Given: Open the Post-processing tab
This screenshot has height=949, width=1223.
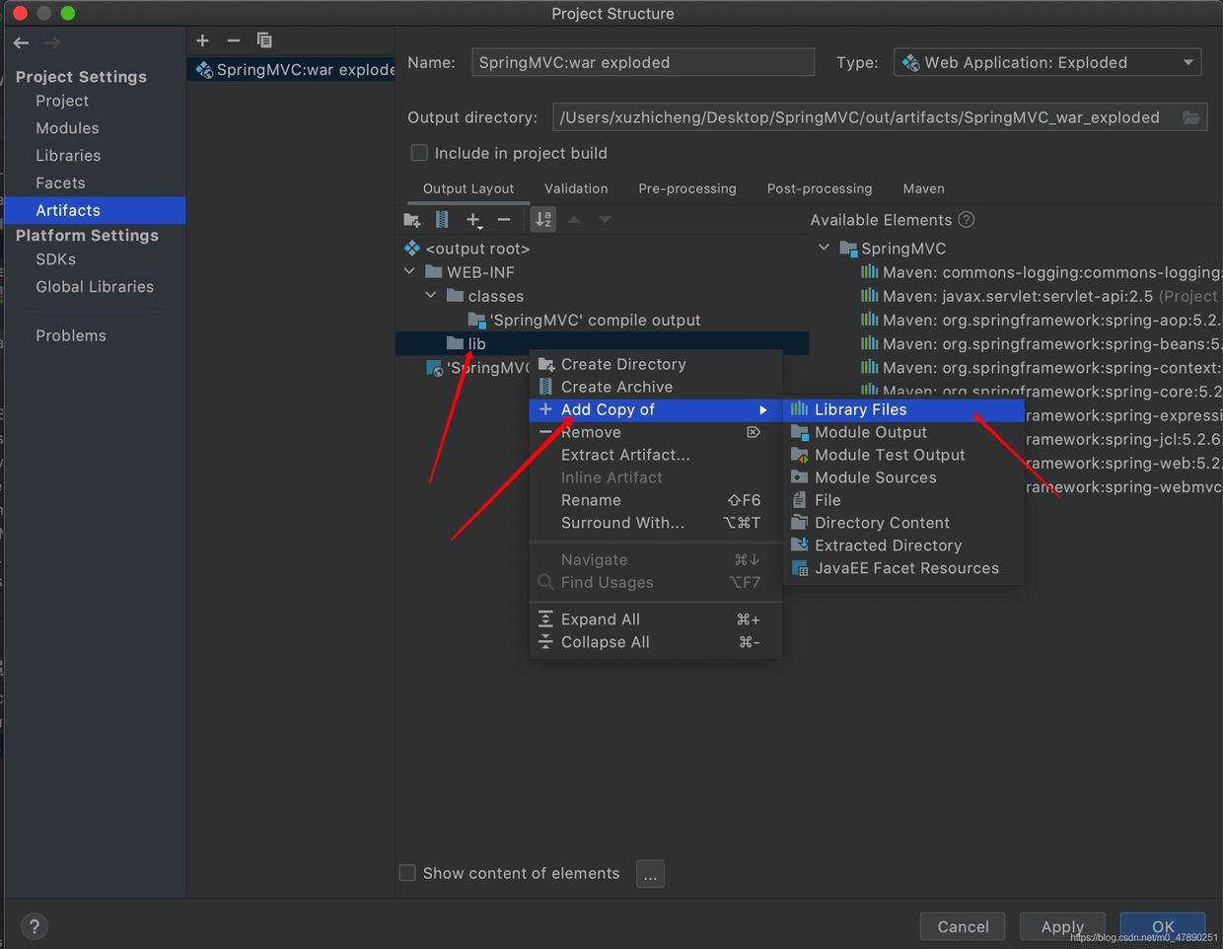Looking at the screenshot, I should click(820, 188).
